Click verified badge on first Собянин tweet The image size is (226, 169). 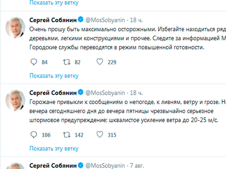pyautogui.click(x=81, y=20)
